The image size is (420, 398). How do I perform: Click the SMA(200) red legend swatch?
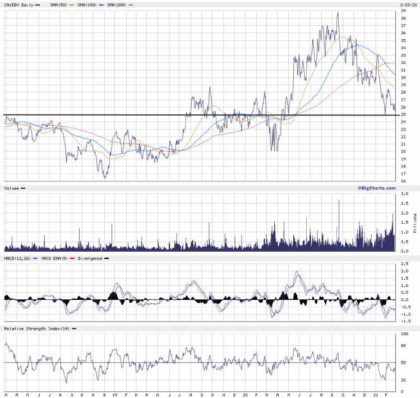pyautogui.click(x=132, y=4)
